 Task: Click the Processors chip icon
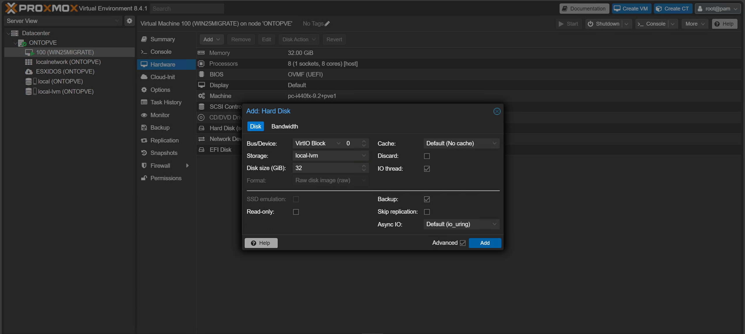(x=201, y=64)
